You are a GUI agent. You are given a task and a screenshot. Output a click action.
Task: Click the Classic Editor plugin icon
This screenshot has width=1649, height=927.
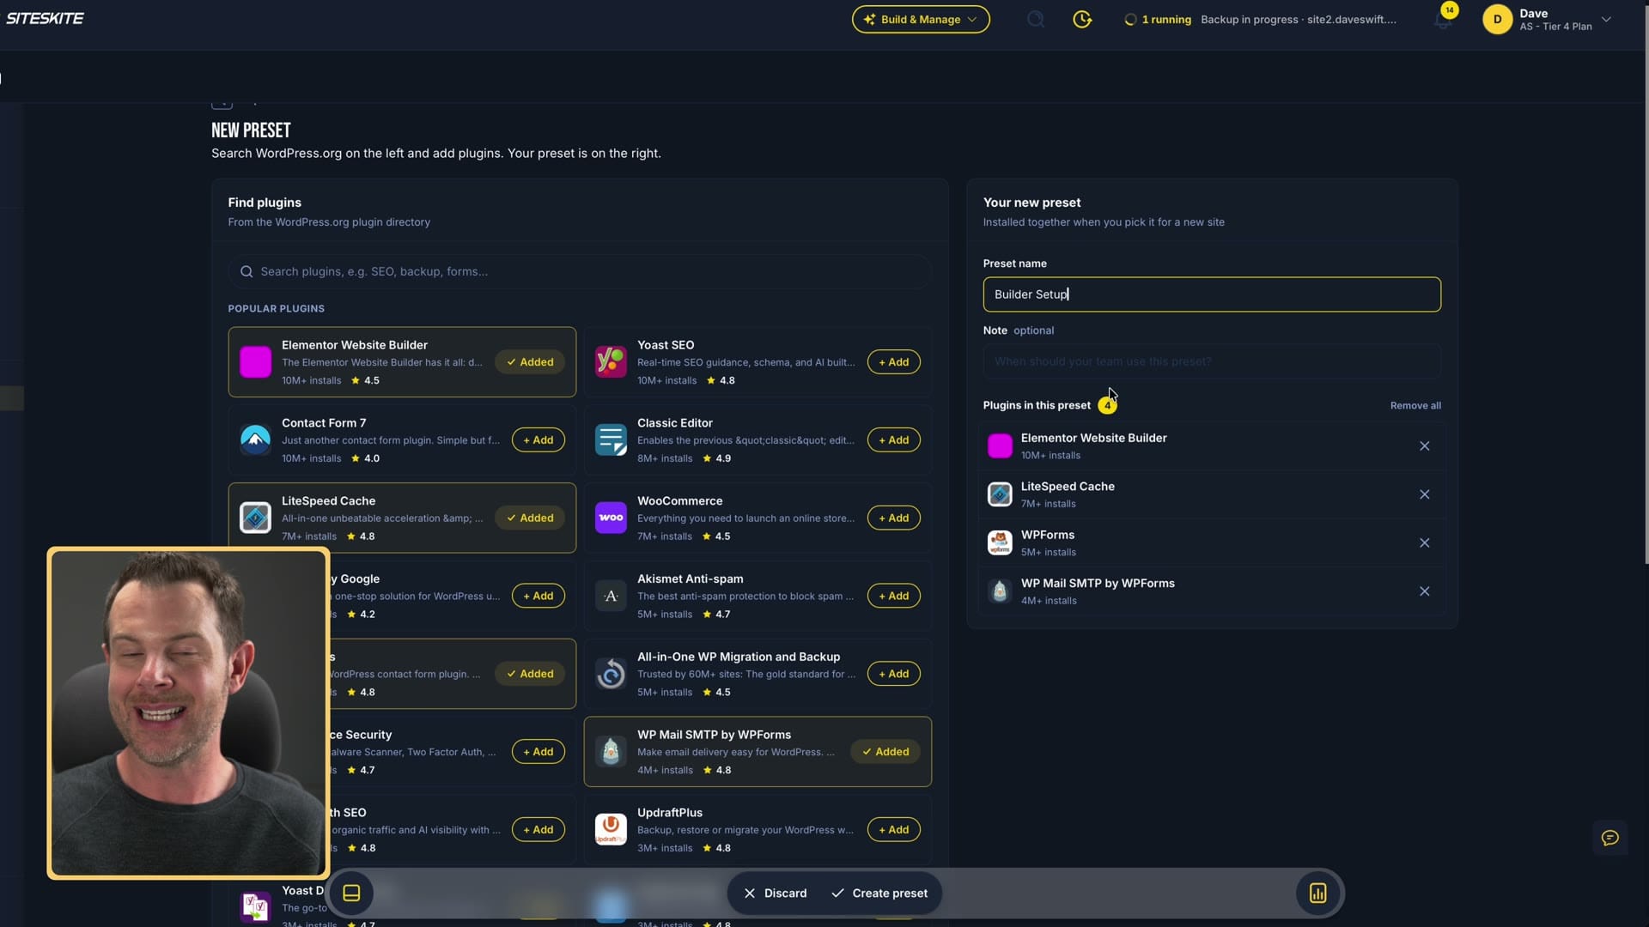click(611, 439)
